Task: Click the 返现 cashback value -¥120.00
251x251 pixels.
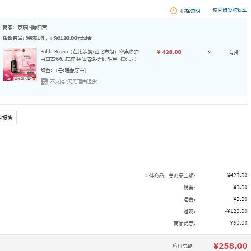Action: [238, 211]
